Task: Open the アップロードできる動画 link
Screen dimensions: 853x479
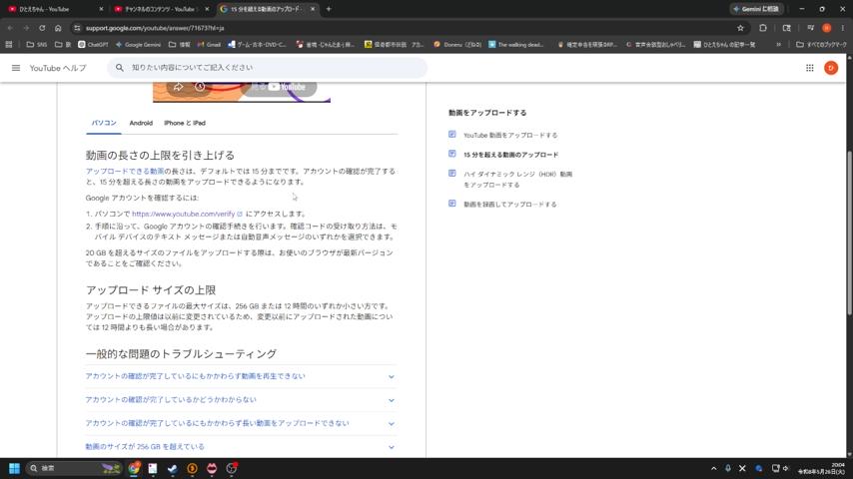Action: click(125, 172)
